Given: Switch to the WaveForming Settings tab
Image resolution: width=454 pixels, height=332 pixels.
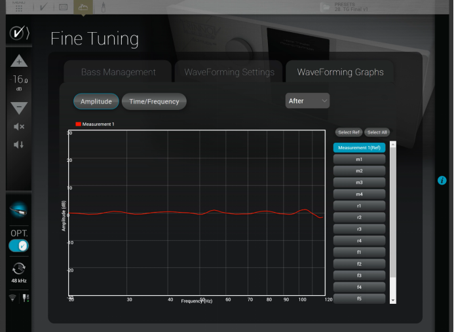Looking at the screenshot, I should (x=229, y=72).
